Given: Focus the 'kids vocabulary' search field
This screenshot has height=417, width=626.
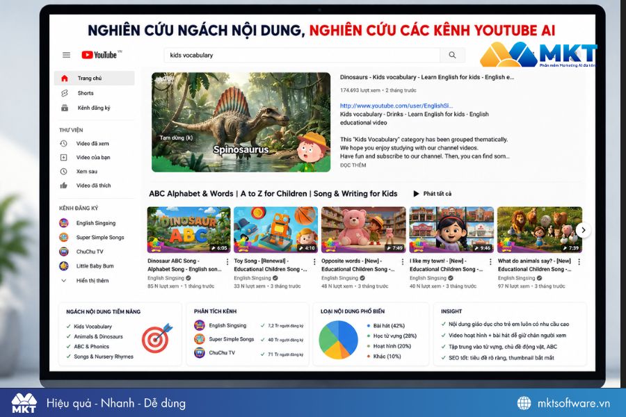Looking at the screenshot, I should click(302, 55).
